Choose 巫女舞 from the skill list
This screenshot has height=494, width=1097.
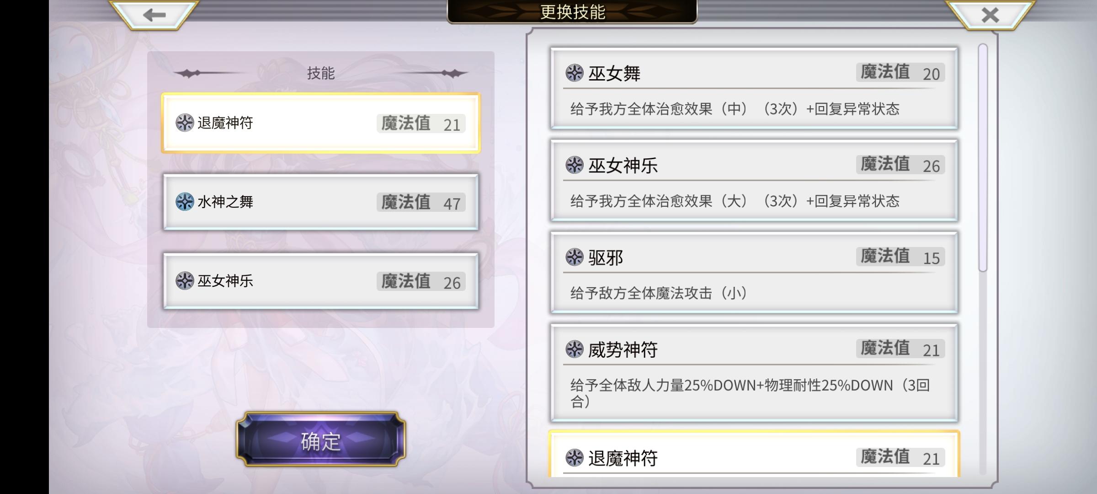tap(754, 88)
